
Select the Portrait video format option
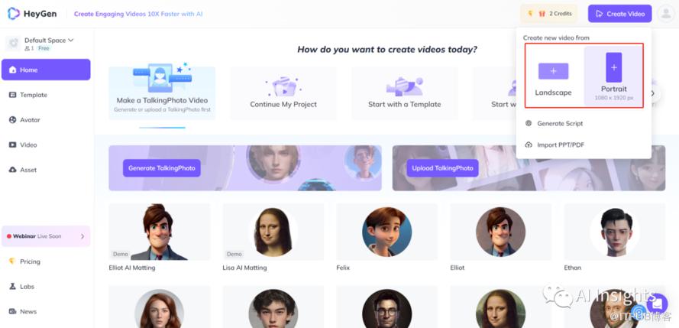point(613,76)
